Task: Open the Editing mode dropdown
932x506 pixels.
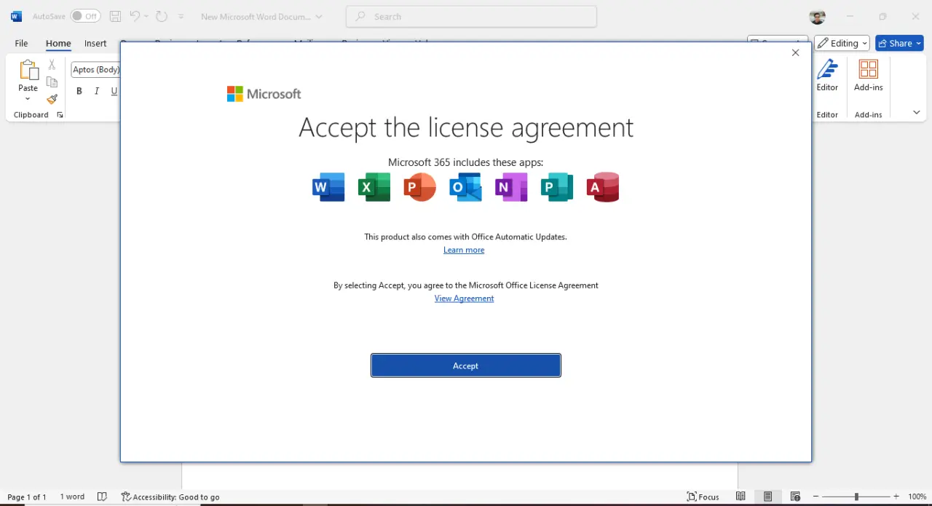Action: pyautogui.click(x=842, y=43)
